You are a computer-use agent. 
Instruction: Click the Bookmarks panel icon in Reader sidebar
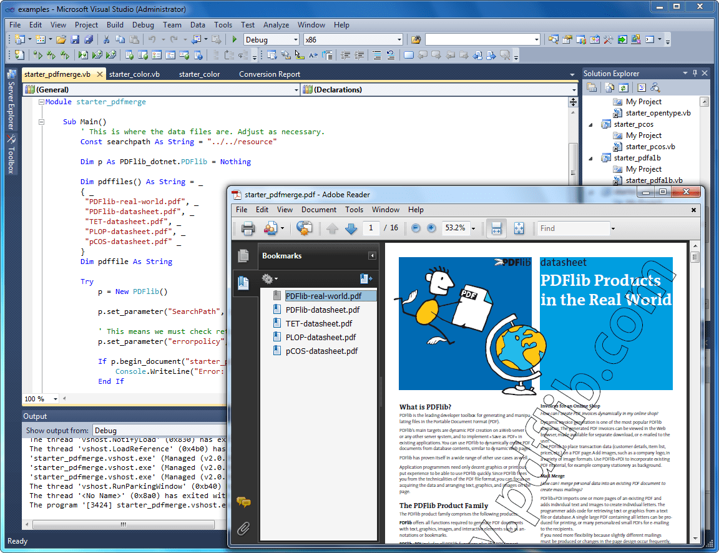coord(243,283)
